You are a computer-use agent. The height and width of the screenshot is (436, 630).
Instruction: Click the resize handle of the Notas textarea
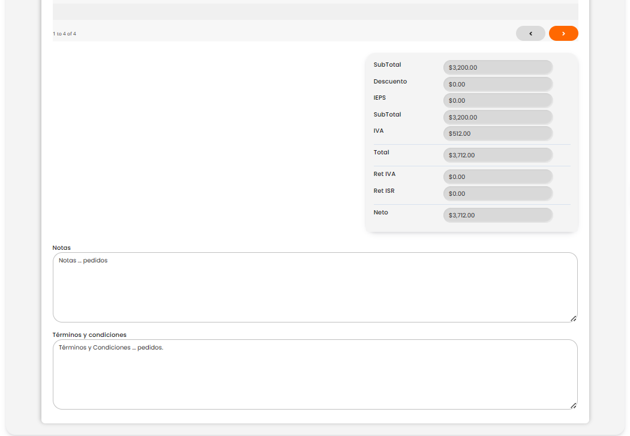[574, 318]
